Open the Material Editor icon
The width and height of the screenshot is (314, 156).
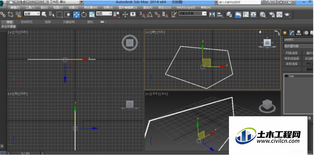[263, 14]
